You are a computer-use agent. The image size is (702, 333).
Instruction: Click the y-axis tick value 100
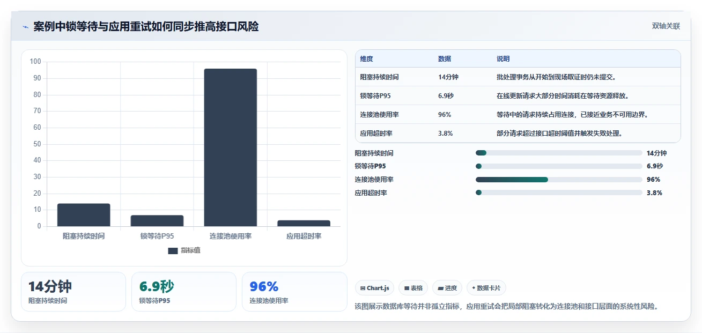(x=35, y=62)
